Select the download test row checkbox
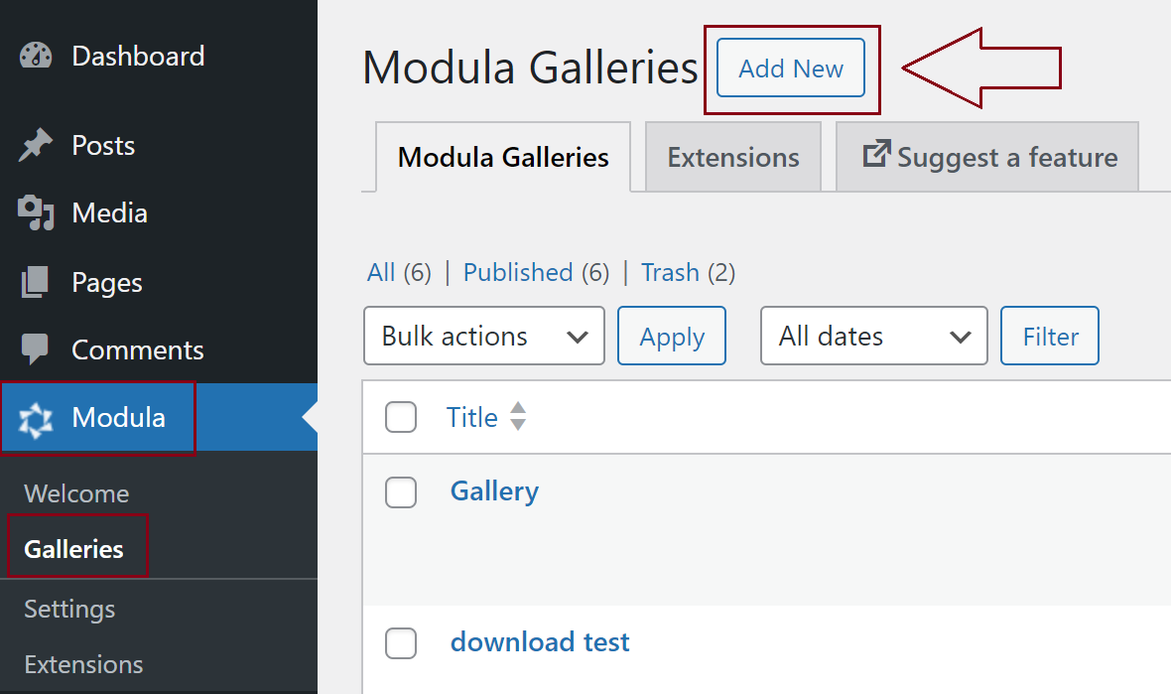 [x=401, y=642]
